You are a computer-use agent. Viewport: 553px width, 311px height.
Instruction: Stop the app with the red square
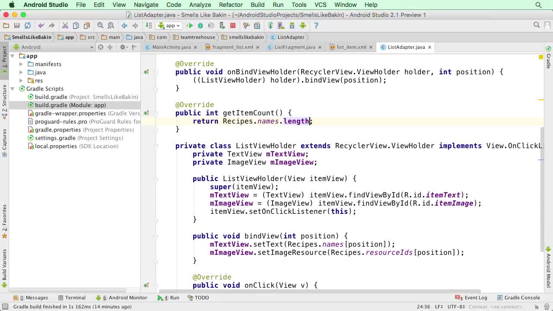(x=233, y=25)
